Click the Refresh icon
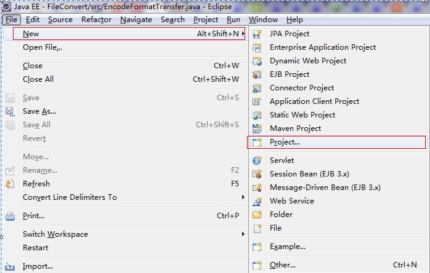Viewport: 430px width, 273px height. coord(10,184)
